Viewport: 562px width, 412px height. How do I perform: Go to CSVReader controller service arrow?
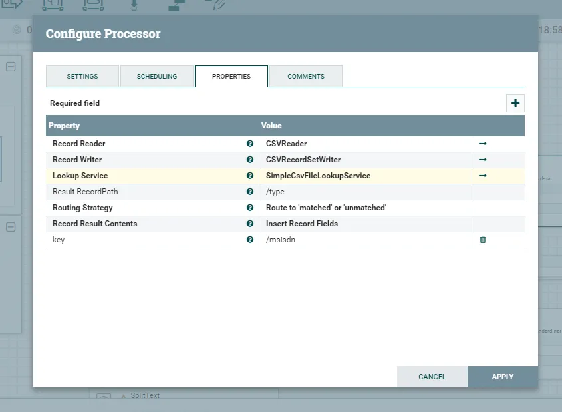482,143
